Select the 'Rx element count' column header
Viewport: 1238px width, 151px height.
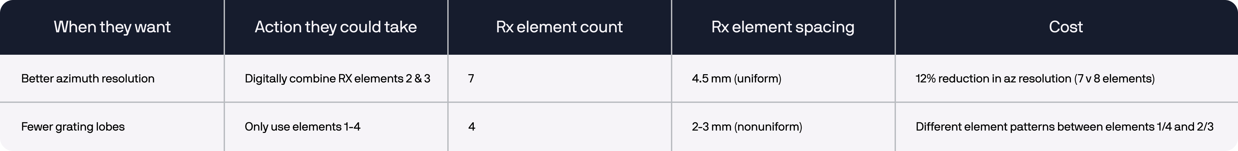click(x=559, y=27)
